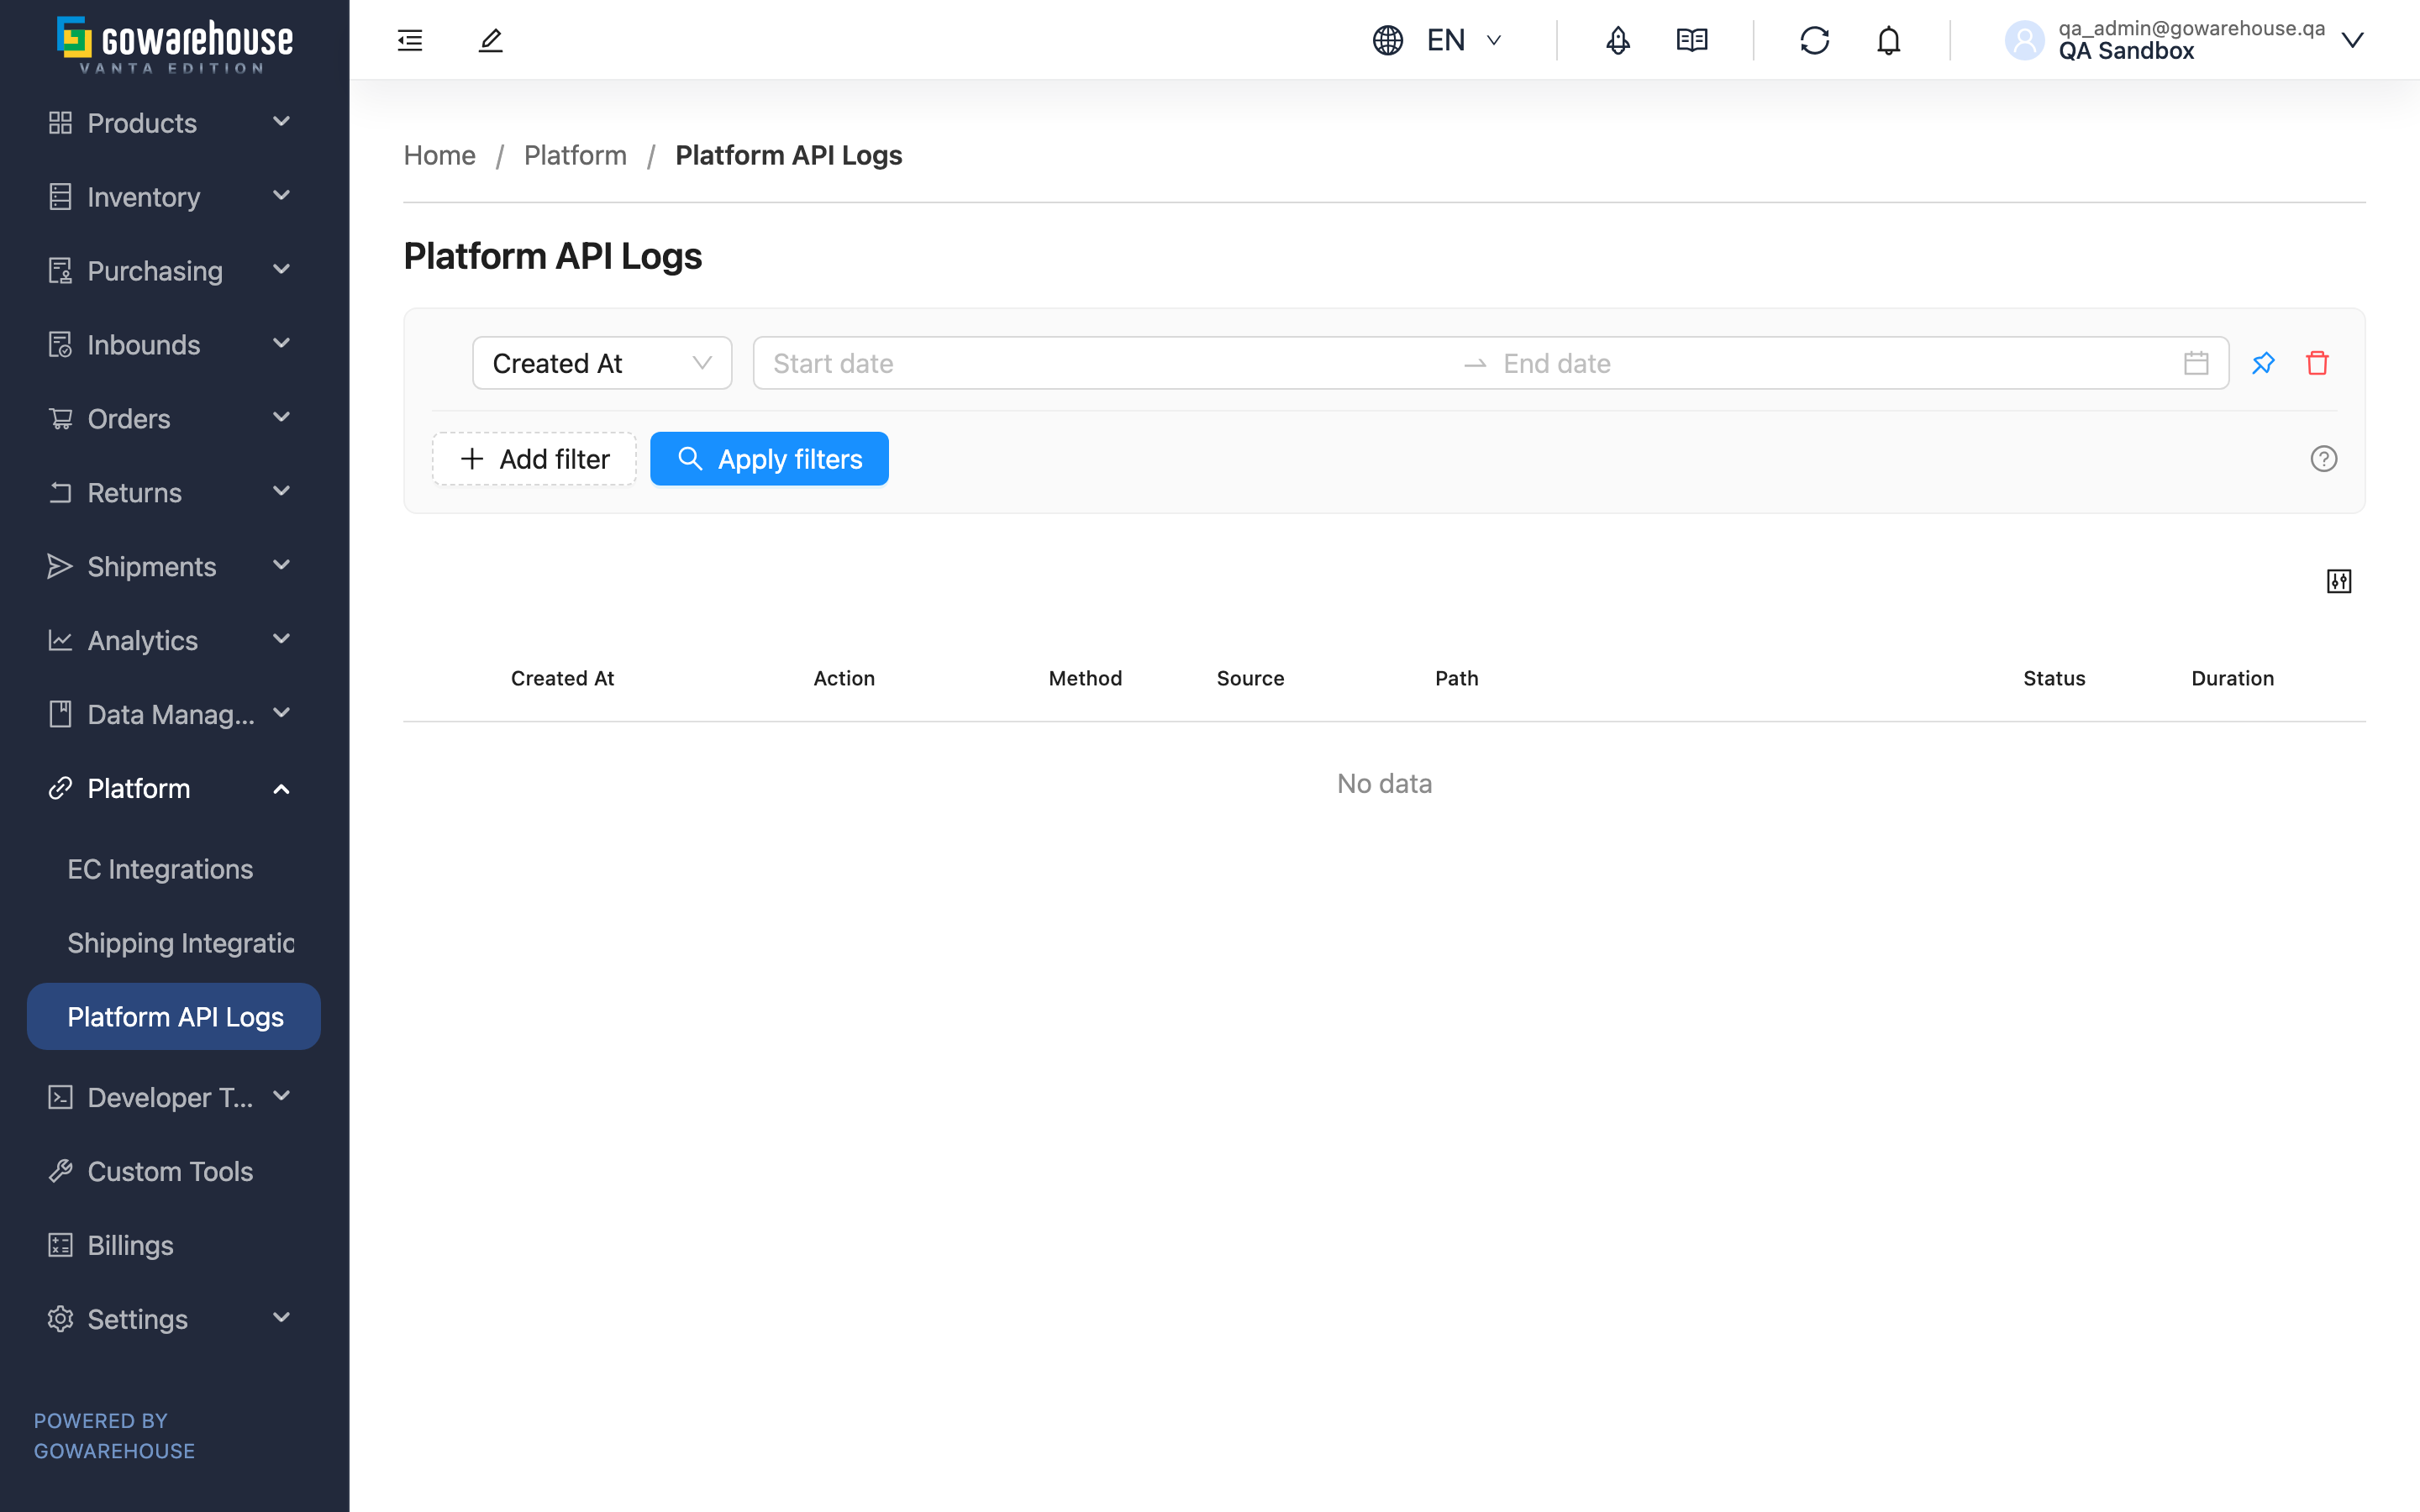The width and height of the screenshot is (2420, 1512).
Task: Click the Add filter button
Action: (534, 459)
